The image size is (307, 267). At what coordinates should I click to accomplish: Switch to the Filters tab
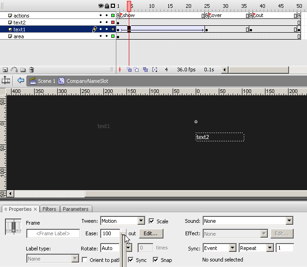click(x=49, y=209)
